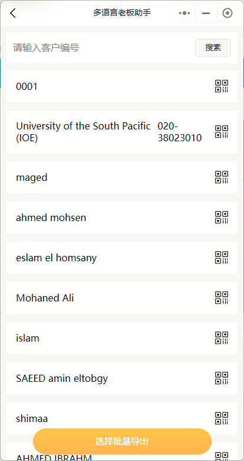Viewport: 244px width, 461px height.
Task: Go back using the arrow icon
Action: (13, 13)
